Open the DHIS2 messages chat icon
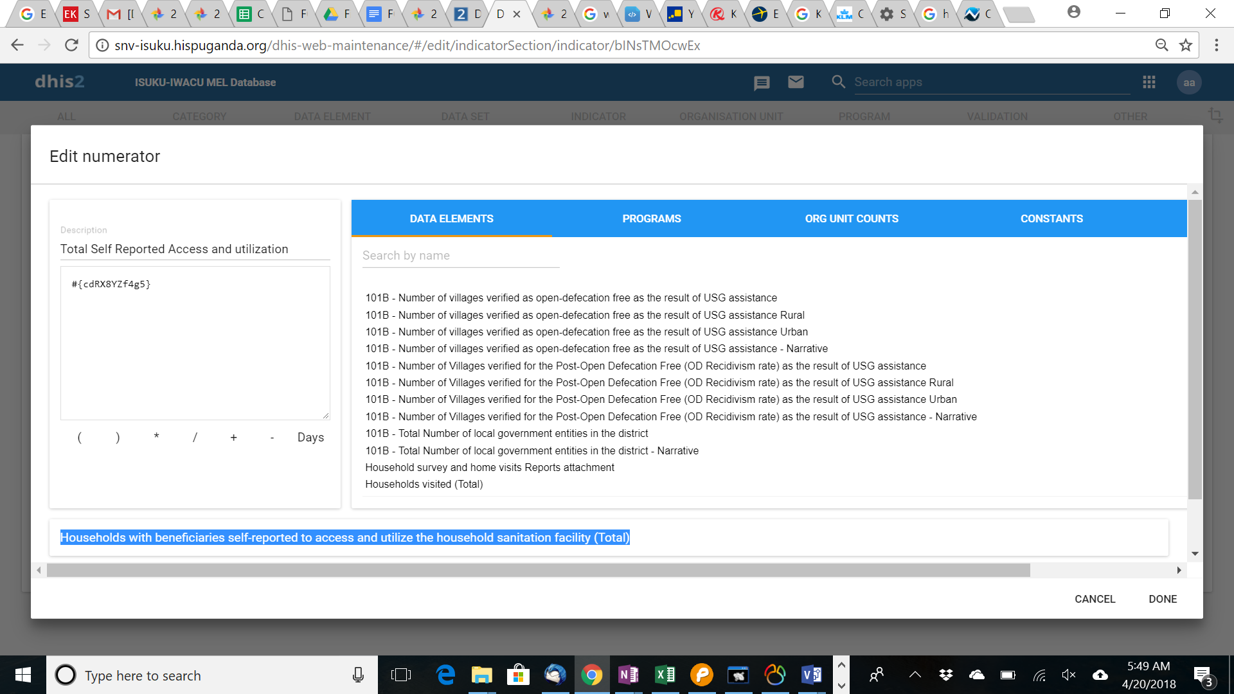 coord(762,82)
